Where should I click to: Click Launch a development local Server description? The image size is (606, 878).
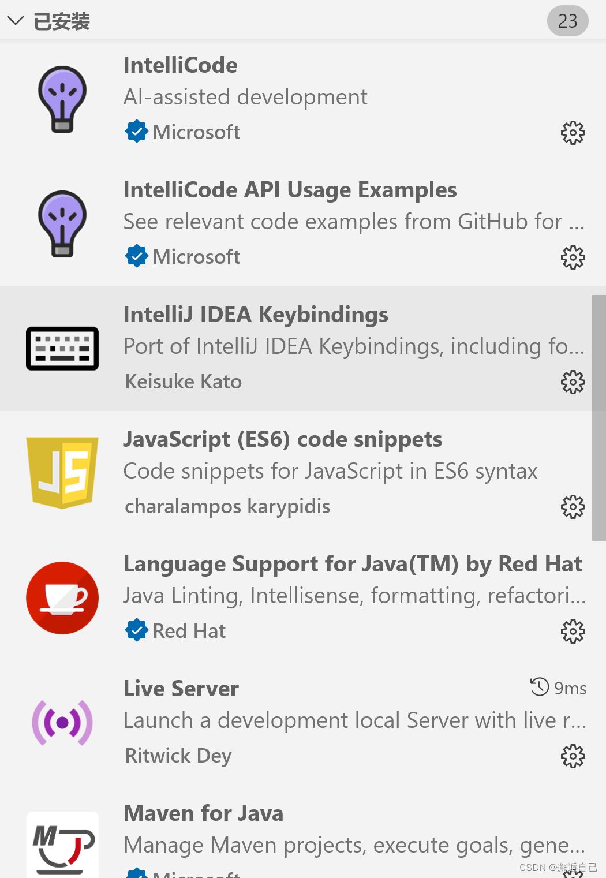click(x=354, y=720)
